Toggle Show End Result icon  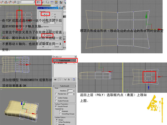[60, 79]
